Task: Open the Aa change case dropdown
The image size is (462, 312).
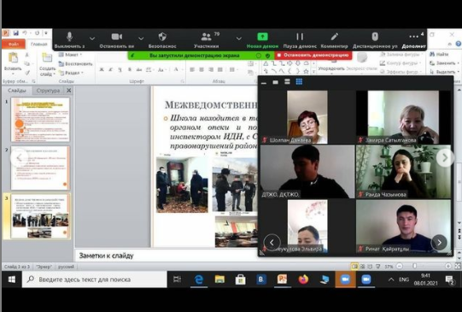Action: coord(161,69)
